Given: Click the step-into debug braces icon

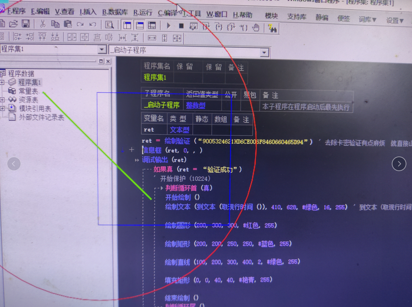Looking at the screenshot, I should click(218, 27).
